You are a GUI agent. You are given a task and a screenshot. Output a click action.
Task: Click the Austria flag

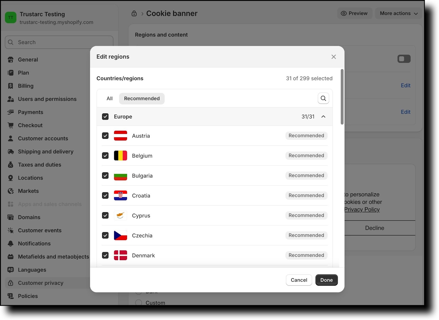point(120,136)
